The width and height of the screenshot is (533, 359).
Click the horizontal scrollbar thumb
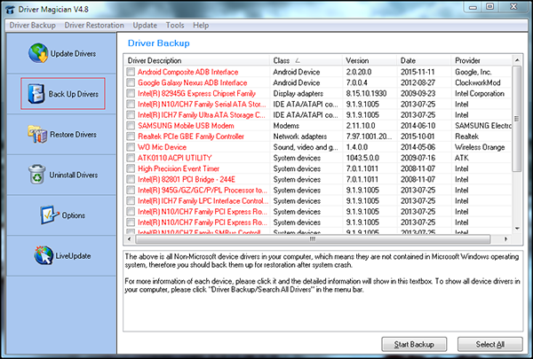pos(313,239)
